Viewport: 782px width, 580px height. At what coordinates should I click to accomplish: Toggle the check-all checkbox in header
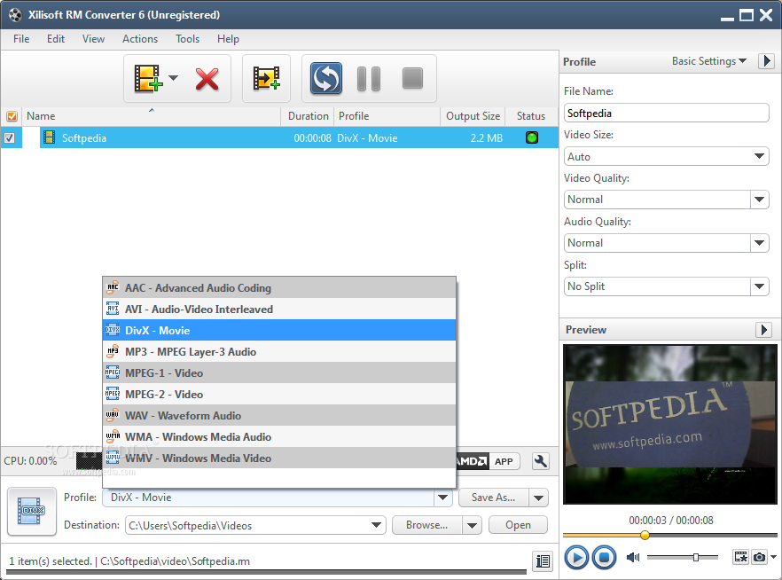coord(12,116)
